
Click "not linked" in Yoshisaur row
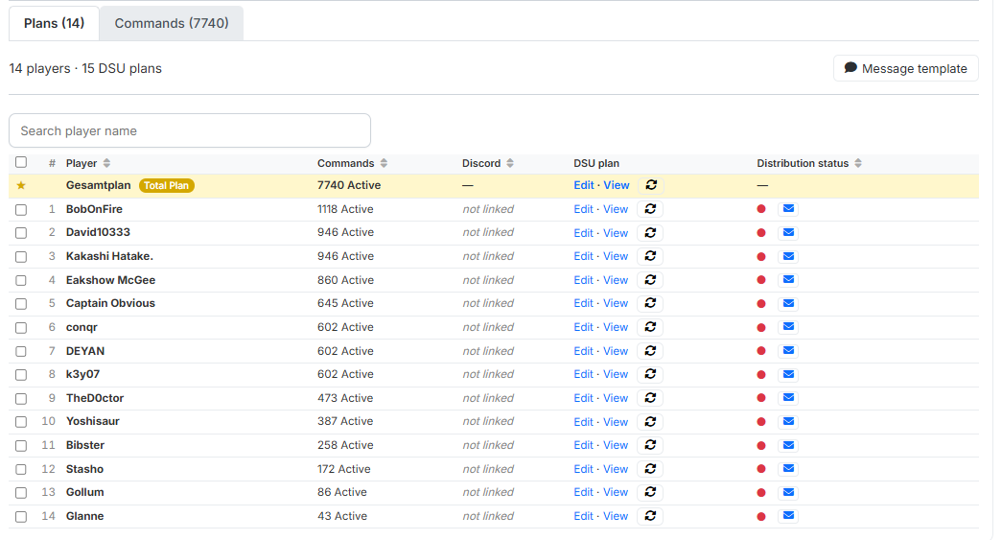tap(488, 422)
